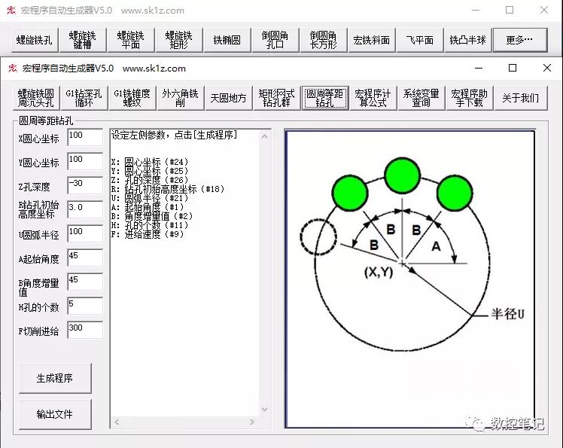Screen dimensions: 563x448
Task: Click the 螺旋铣孔 toolbar button
Action: click(34, 40)
